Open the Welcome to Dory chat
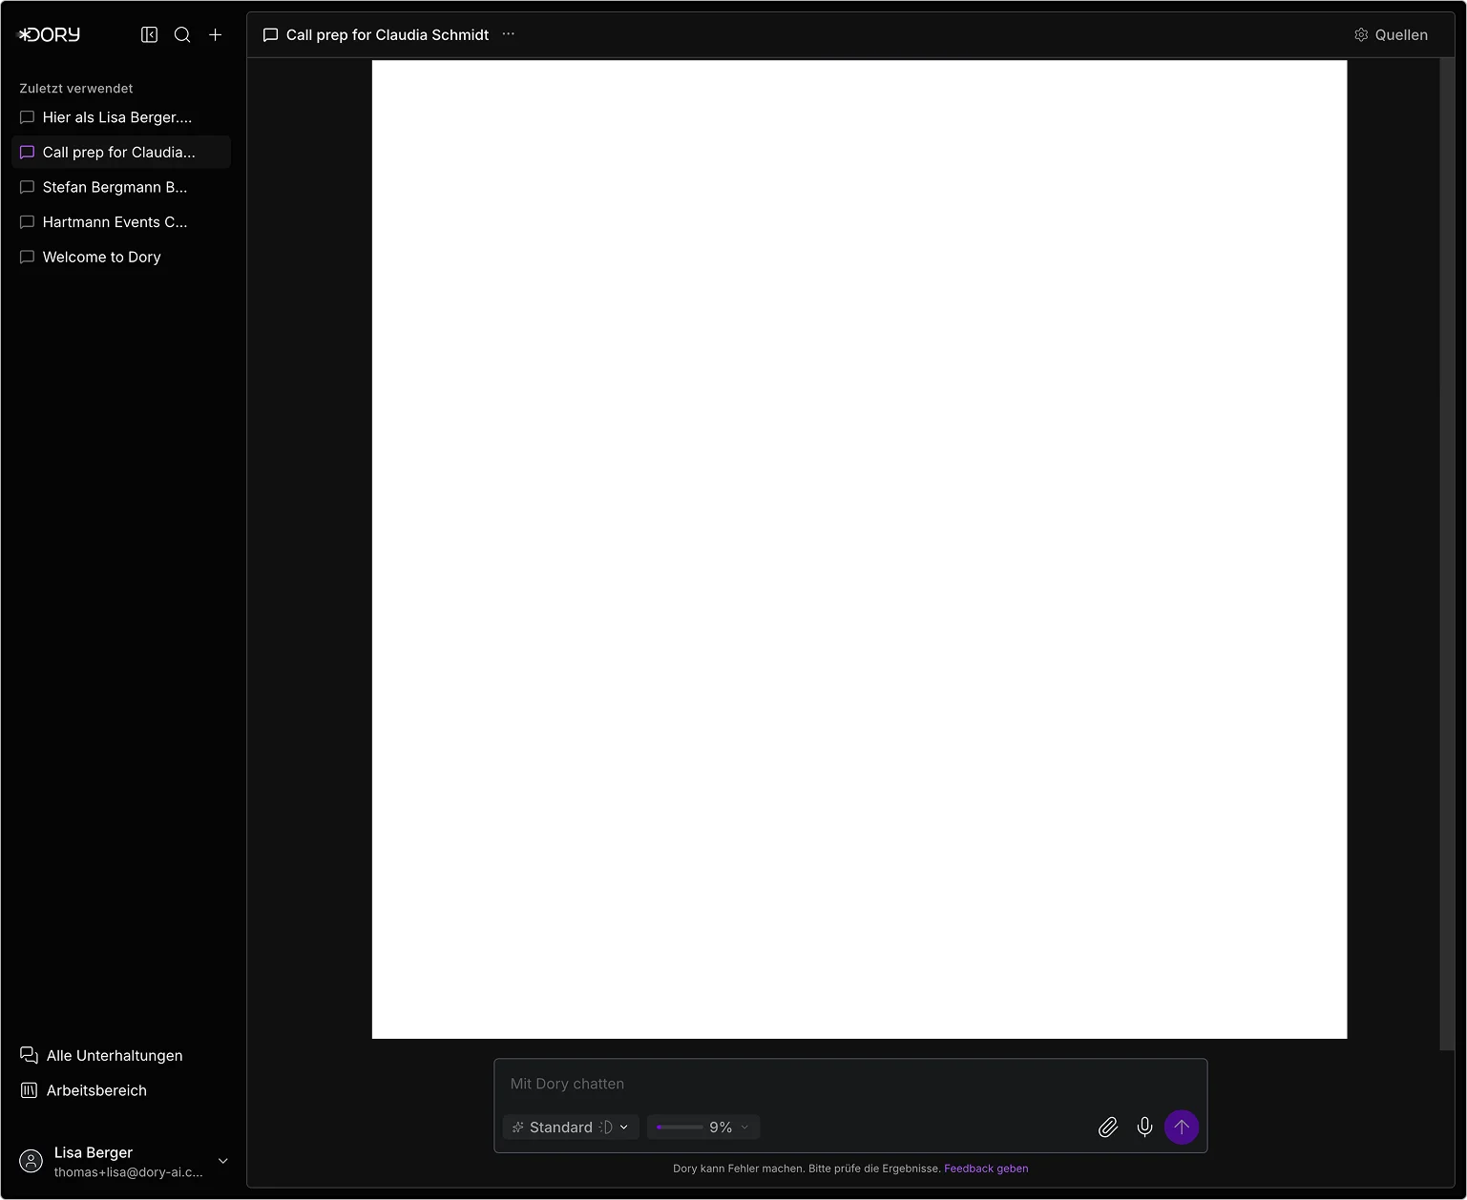 click(101, 258)
